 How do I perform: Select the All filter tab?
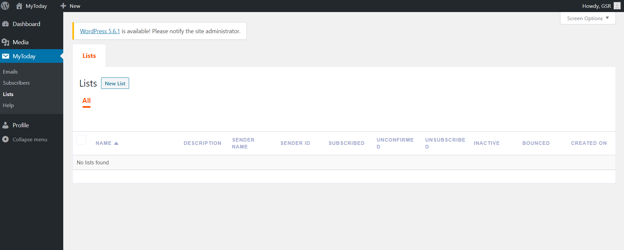[x=86, y=101]
